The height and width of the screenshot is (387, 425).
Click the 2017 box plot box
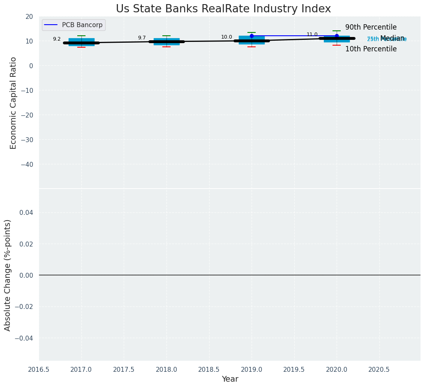tap(81, 40)
